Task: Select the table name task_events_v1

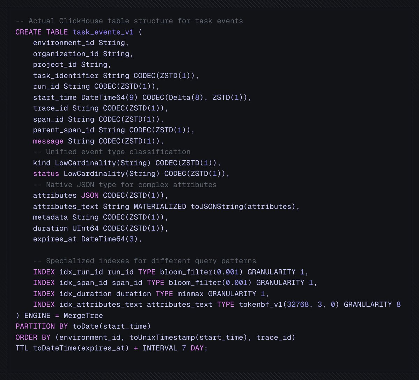Action: pyautogui.click(x=103, y=32)
